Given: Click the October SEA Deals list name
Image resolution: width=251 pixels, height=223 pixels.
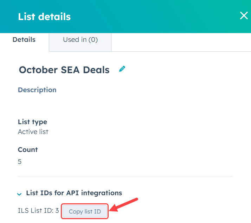Looking at the screenshot, I should (x=64, y=70).
